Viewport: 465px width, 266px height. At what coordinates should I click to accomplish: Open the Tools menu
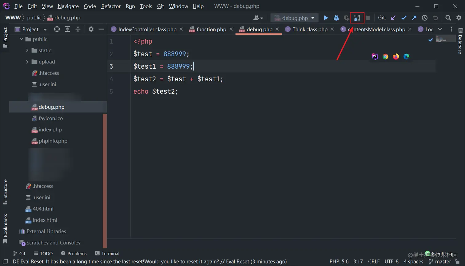(x=146, y=6)
